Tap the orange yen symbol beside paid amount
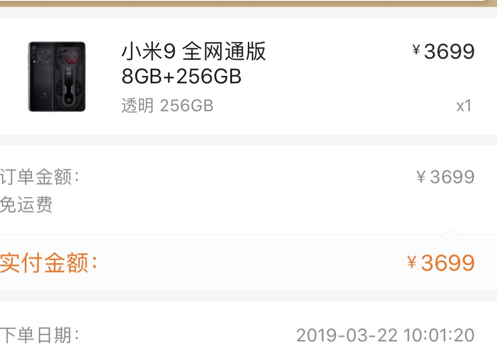 tap(411, 262)
